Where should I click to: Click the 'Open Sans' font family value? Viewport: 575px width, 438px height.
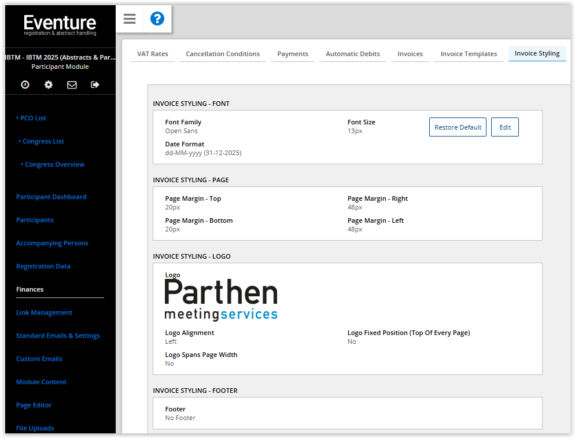(181, 131)
